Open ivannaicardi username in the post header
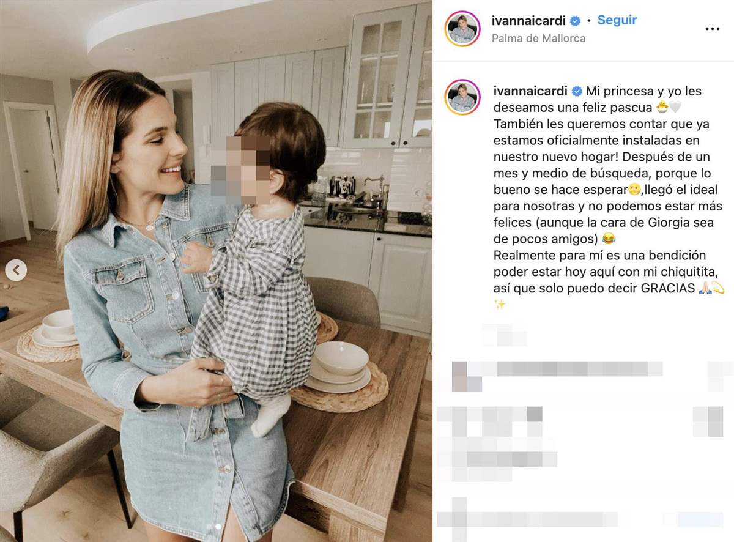 (x=528, y=20)
